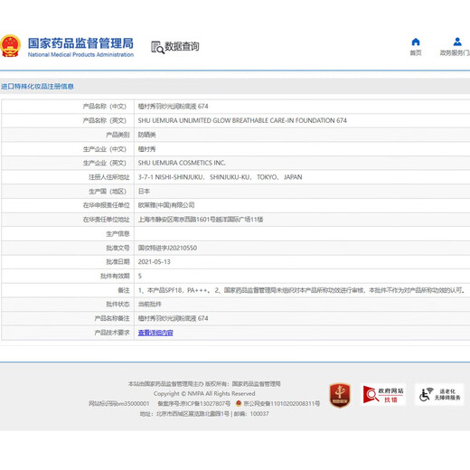The image size is (470, 470).
Task: Click the approval date 2021-05-13
Action: [x=154, y=262]
